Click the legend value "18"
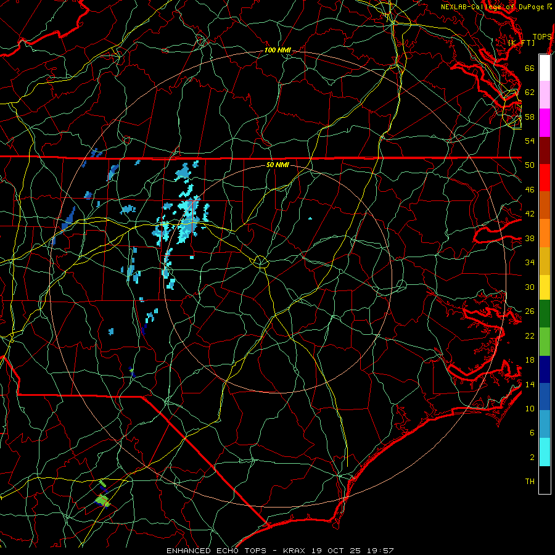 530,360
